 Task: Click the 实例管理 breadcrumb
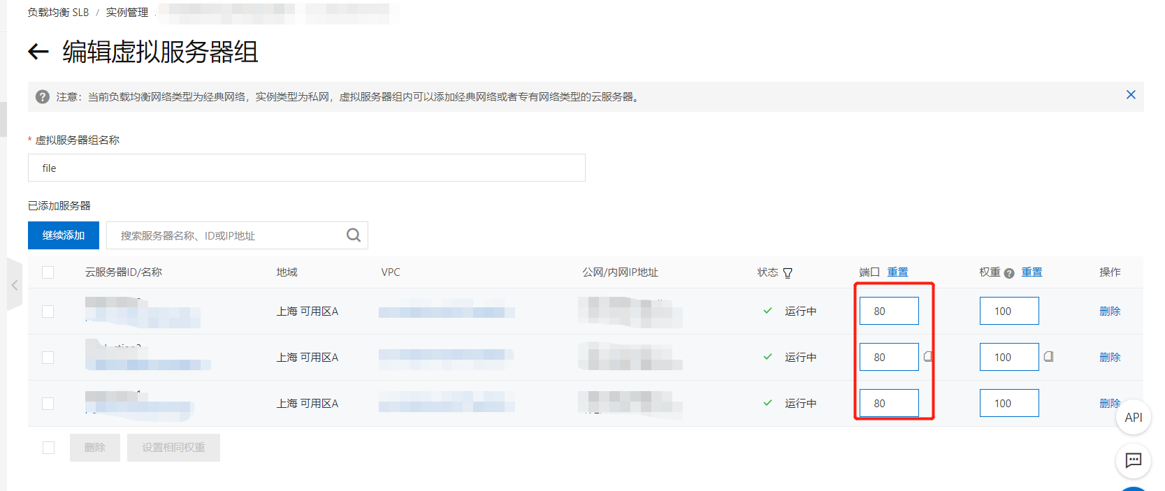pyautogui.click(x=127, y=13)
